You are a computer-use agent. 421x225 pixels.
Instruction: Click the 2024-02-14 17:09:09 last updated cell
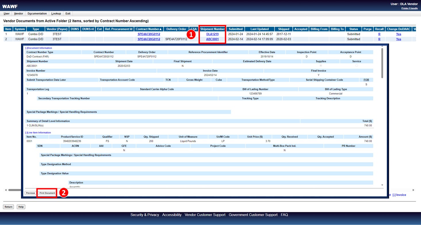pos(259,39)
